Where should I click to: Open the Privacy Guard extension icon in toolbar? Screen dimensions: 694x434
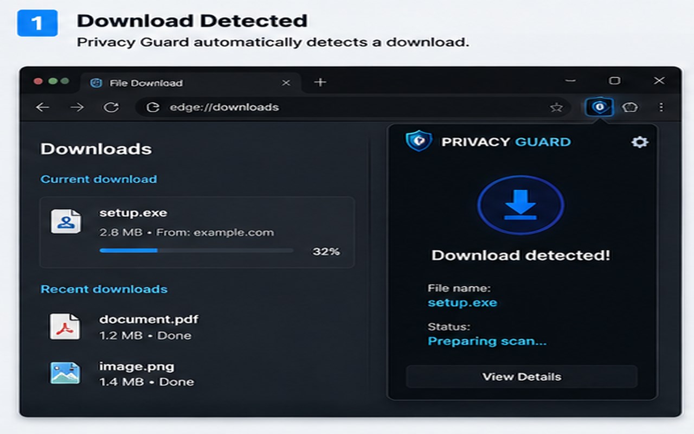pos(599,107)
